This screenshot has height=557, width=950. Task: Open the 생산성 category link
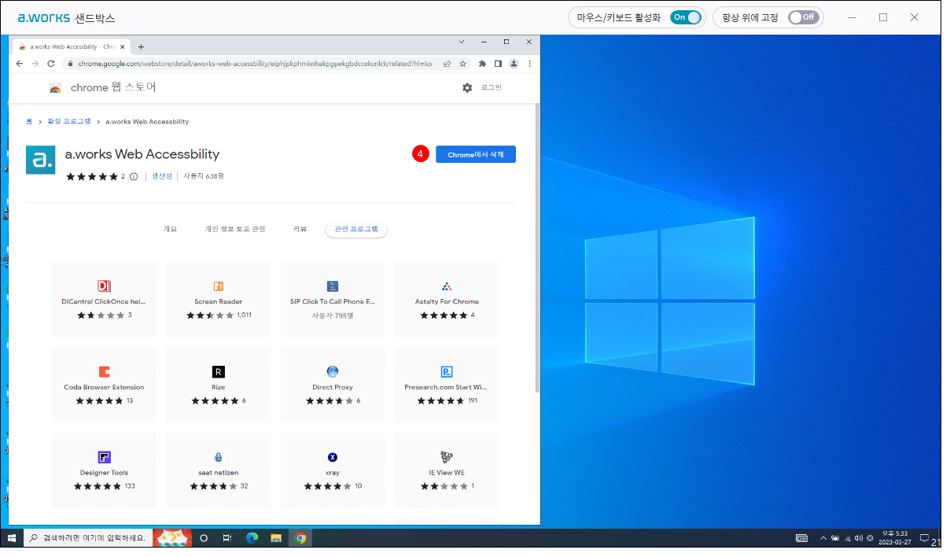click(x=162, y=176)
